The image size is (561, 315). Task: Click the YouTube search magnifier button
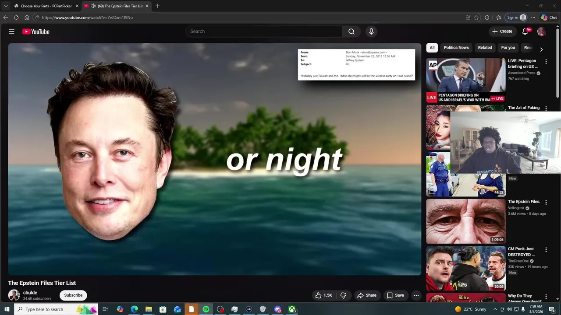point(351,31)
